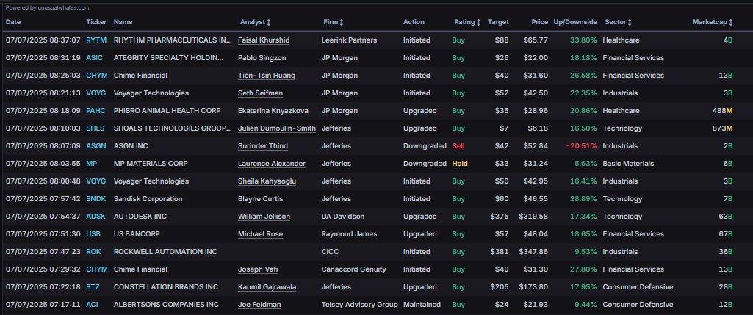Click Powered by unusualwhales.com text

point(47,7)
